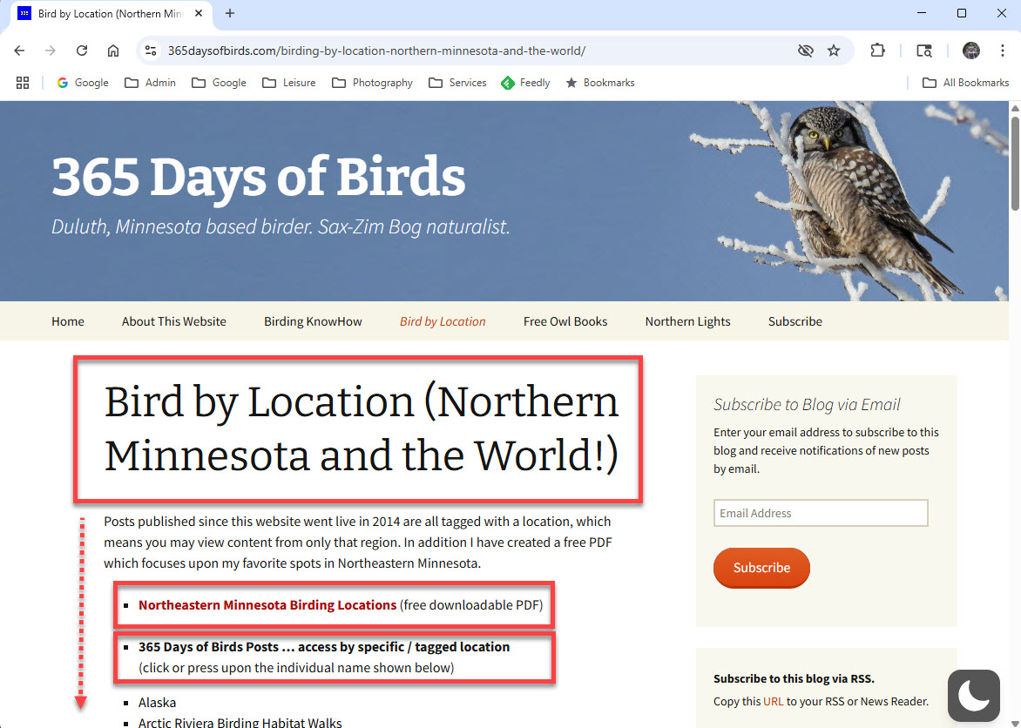Open the Apps grid in bookmarks bar
Image resolution: width=1021 pixels, height=728 pixels.
click(24, 83)
